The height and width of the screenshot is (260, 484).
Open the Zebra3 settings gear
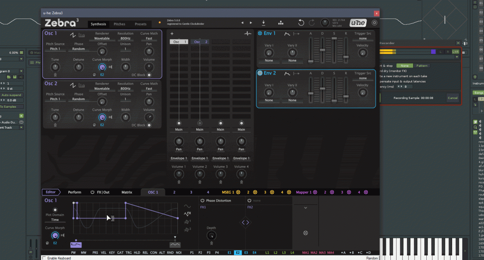click(x=374, y=23)
